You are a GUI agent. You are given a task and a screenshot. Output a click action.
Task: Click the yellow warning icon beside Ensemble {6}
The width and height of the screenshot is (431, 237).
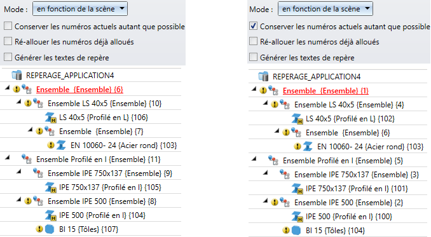tap(17, 89)
